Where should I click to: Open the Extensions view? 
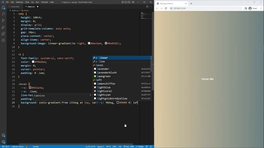[3, 34]
